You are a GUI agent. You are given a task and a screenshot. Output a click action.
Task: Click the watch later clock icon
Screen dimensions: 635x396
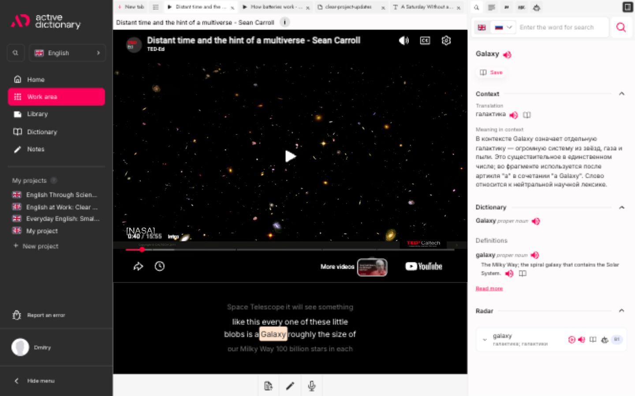pos(160,266)
